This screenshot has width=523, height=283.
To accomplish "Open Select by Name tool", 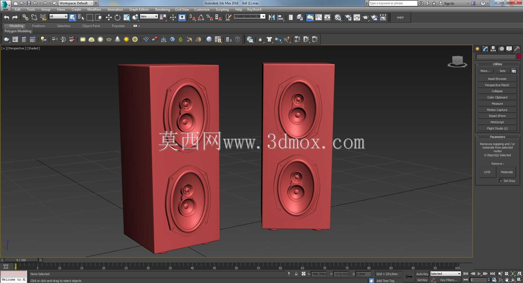I will coord(81,17).
